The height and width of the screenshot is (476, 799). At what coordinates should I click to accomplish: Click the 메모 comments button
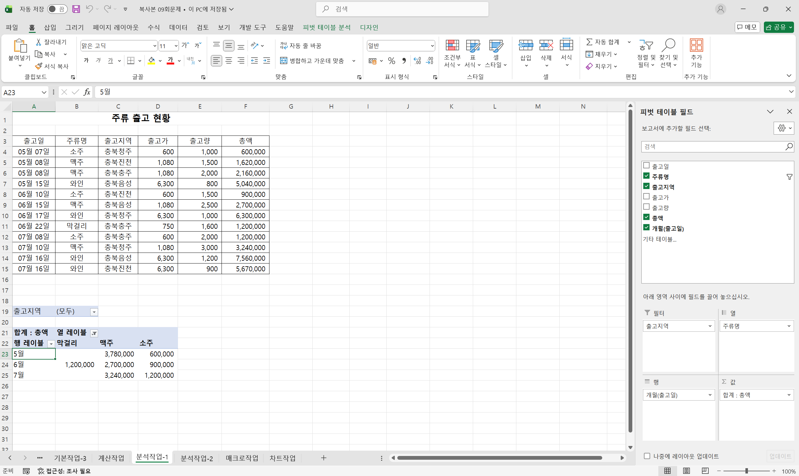tap(747, 27)
